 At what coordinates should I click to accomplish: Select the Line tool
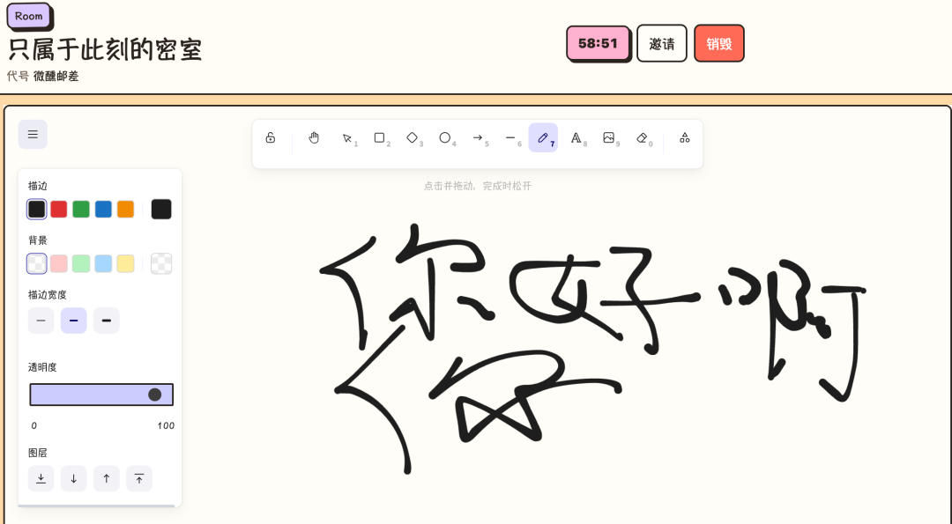click(511, 137)
